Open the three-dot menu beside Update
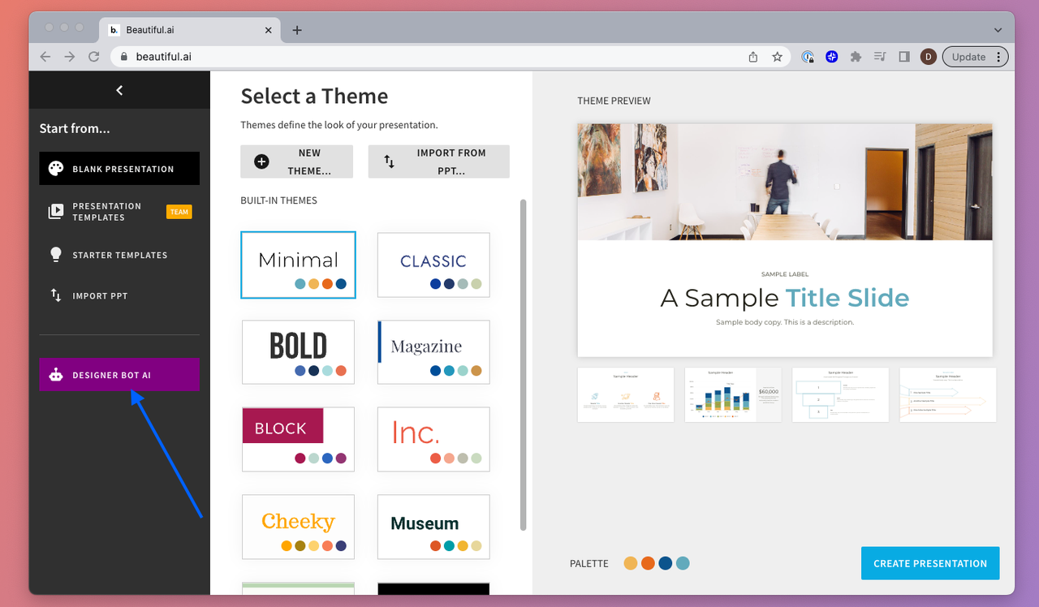The height and width of the screenshot is (607, 1039). click(999, 57)
